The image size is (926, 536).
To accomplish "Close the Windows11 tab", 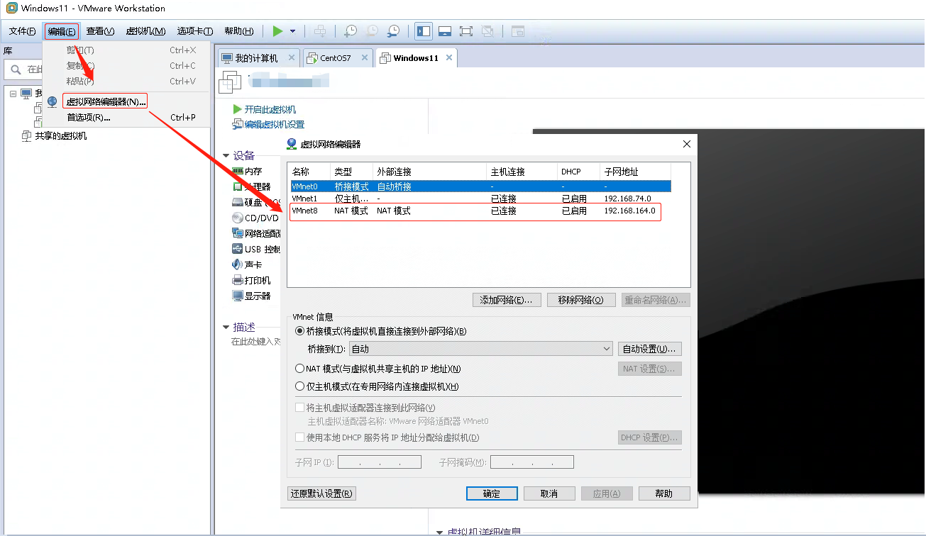I will click(x=449, y=58).
